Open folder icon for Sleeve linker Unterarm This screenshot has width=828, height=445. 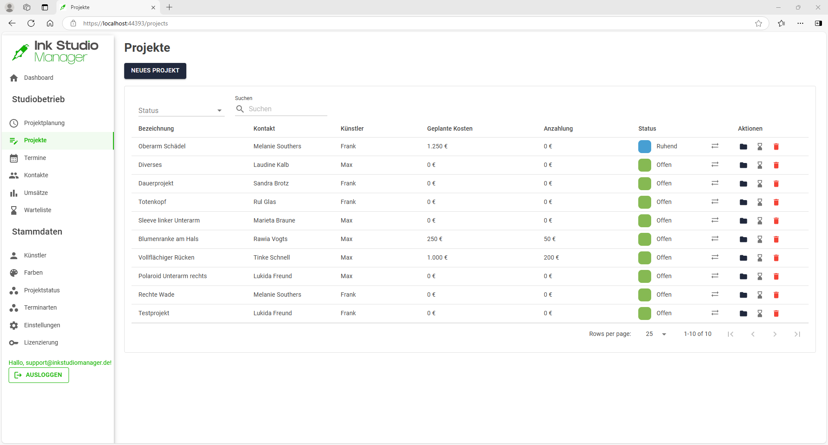point(743,221)
